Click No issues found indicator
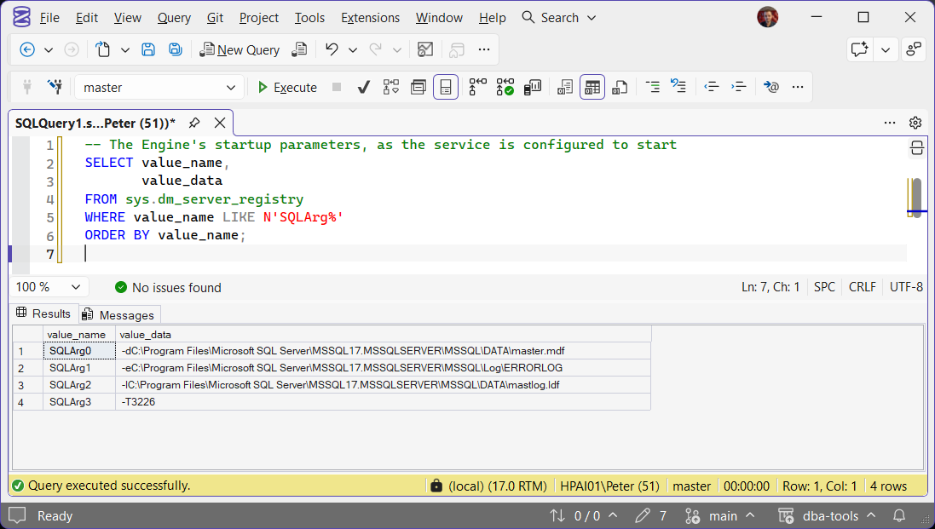Image resolution: width=935 pixels, height=529 pixels. point(168,288)
